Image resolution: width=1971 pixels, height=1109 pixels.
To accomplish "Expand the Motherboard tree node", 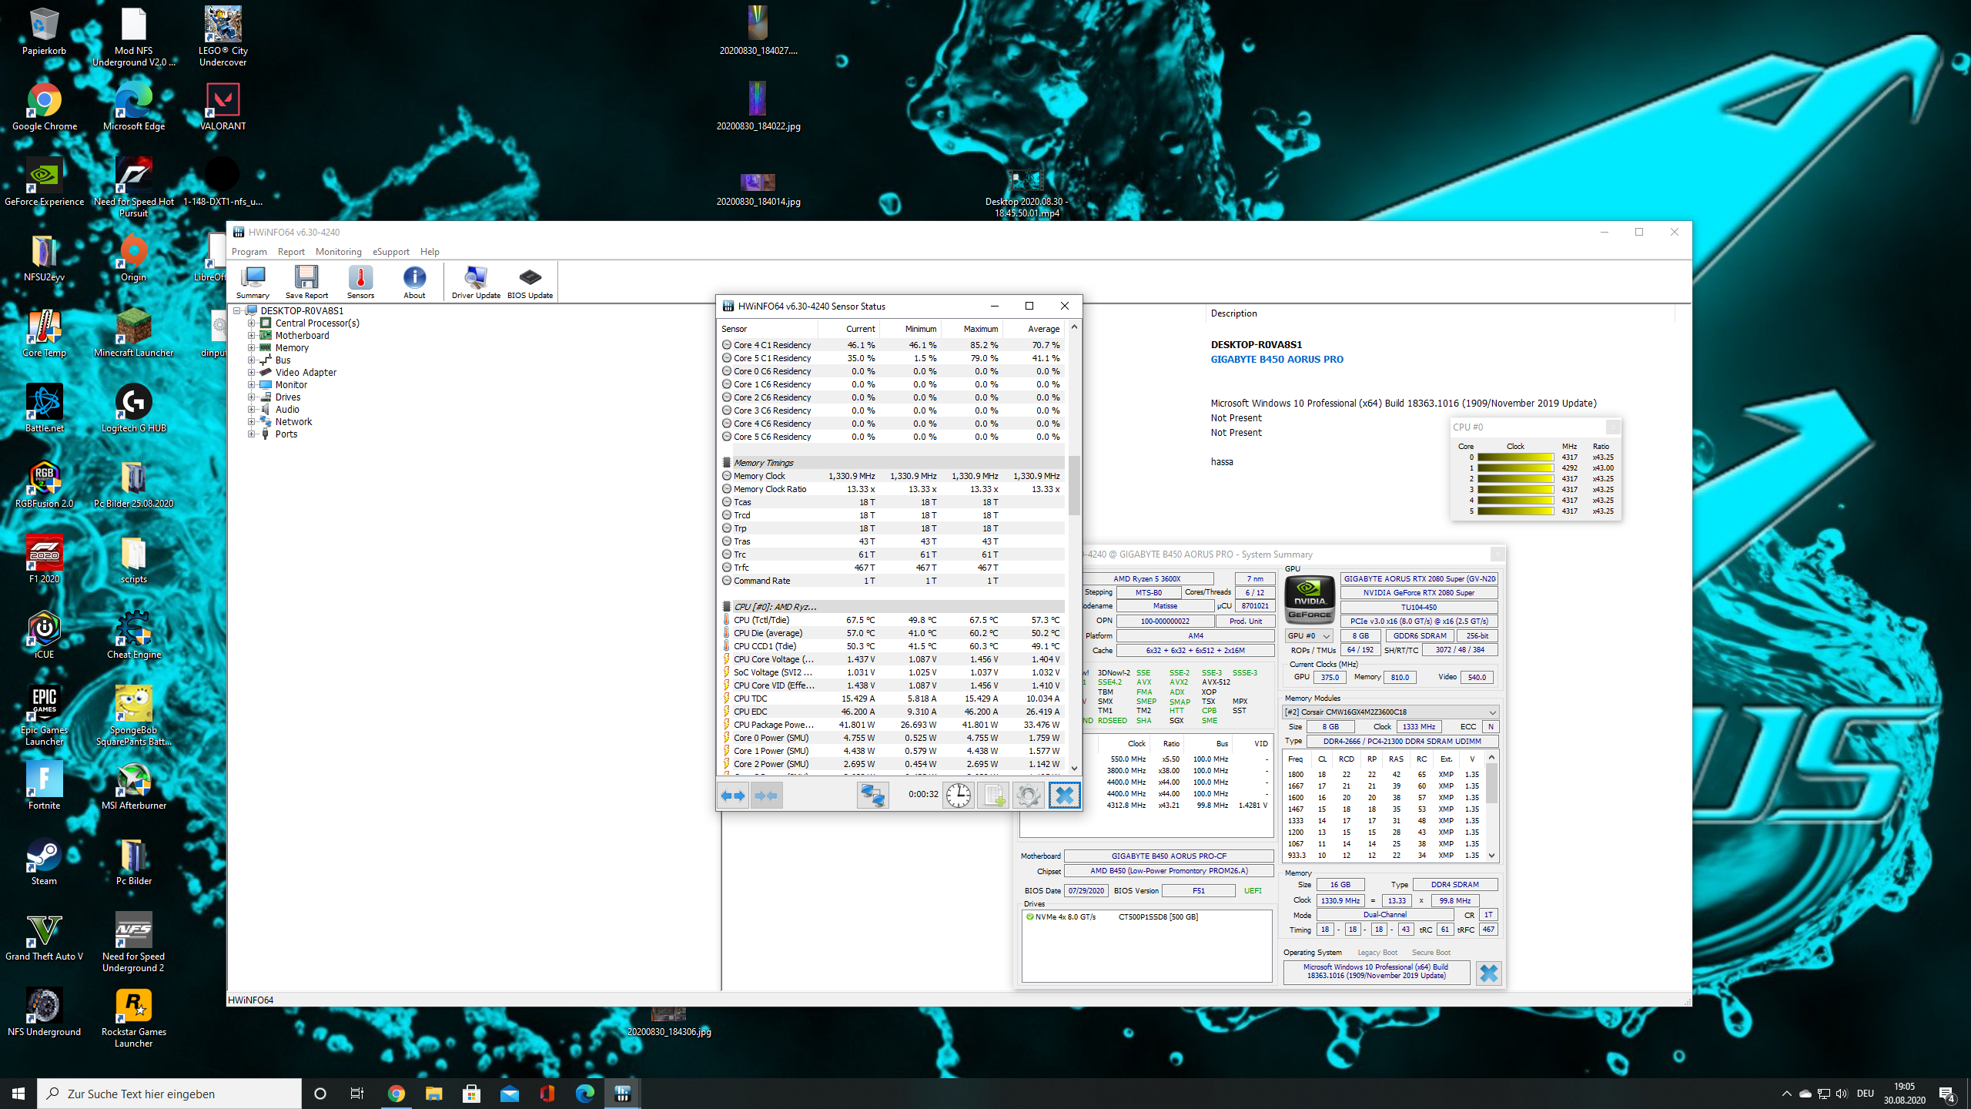I will pyautogui.click(x=251, y=336).
